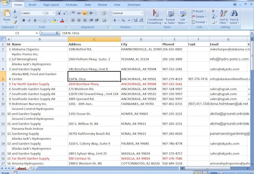Click the formula bar showing 114 N. Orca

155,33
